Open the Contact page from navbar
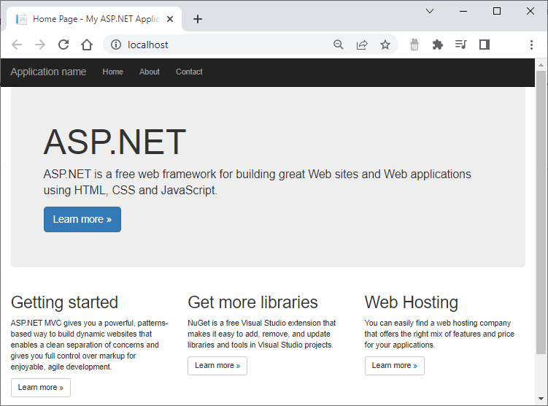Viewport: 548px width, 406px height. tap(189, 72)
